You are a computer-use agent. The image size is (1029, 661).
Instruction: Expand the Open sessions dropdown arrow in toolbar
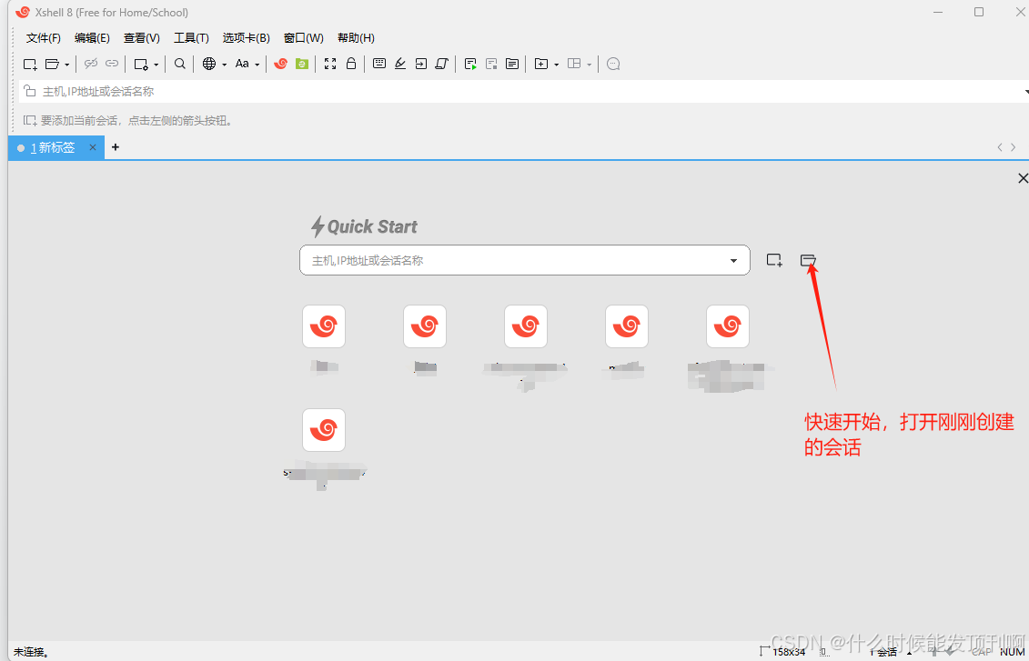(67, 65)
